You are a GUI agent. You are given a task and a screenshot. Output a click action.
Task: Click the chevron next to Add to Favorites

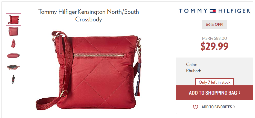234,107
